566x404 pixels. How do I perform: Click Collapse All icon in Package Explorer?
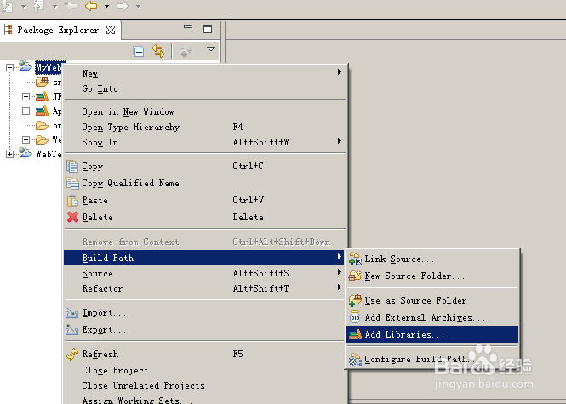pos(138,51)
